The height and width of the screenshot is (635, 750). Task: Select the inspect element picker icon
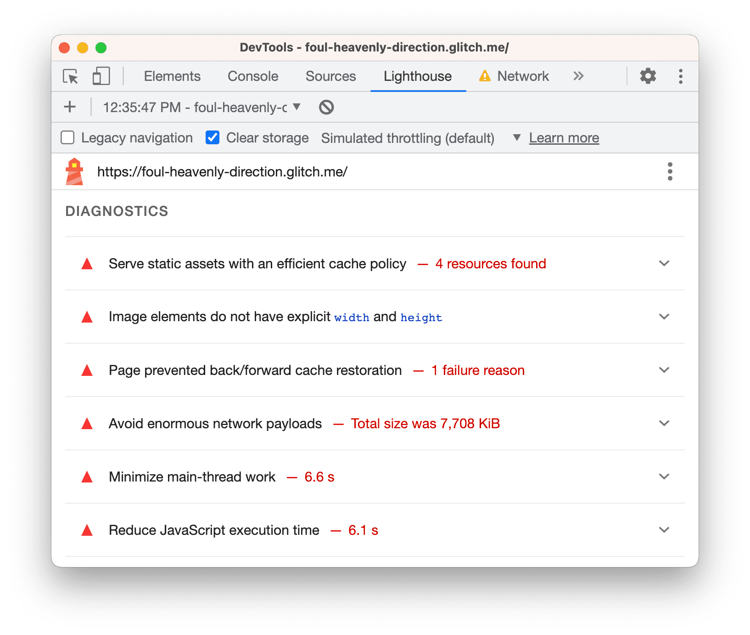tap(71, 76)
